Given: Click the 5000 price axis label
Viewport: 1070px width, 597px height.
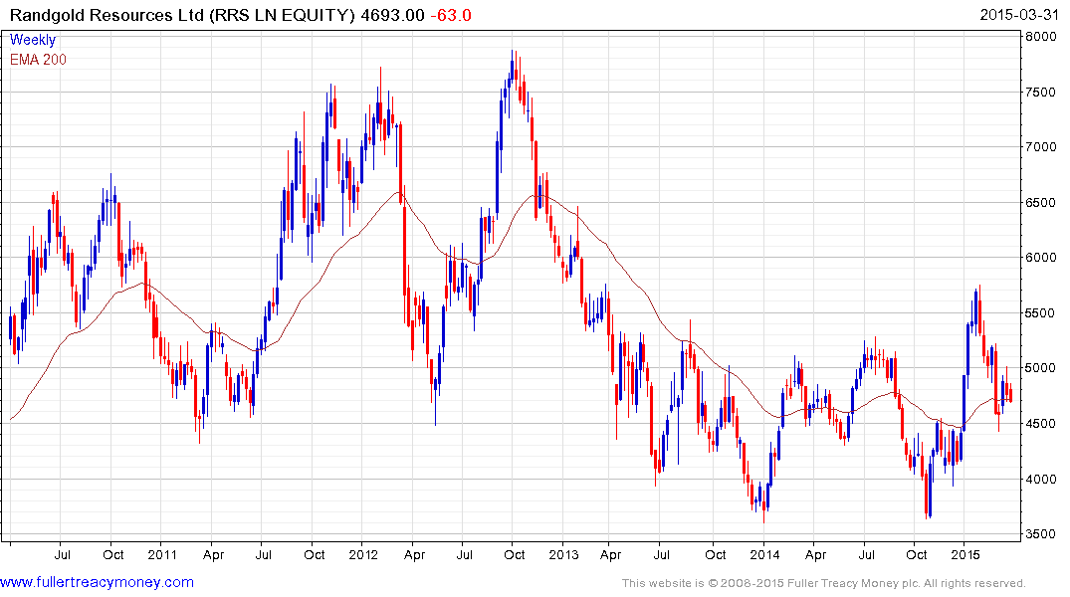Looking at the screenshot, I should tap(1041, 368).
